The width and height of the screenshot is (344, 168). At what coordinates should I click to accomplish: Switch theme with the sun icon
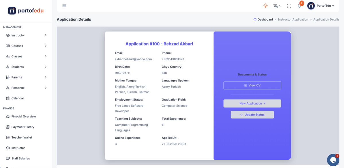(265, 6)
